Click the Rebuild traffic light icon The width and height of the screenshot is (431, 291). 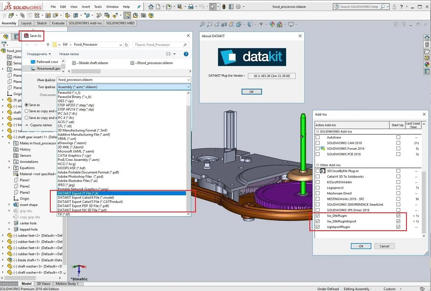coord(224,7)
